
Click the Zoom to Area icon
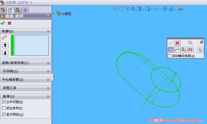click(x=121, y=9)
